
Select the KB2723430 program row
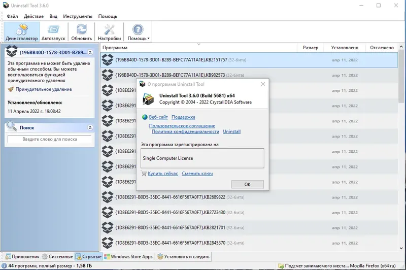click(249, 213)
